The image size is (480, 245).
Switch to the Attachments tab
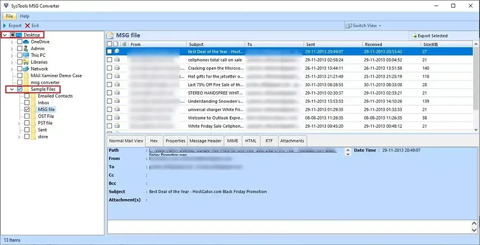click(x=292, y=141)
